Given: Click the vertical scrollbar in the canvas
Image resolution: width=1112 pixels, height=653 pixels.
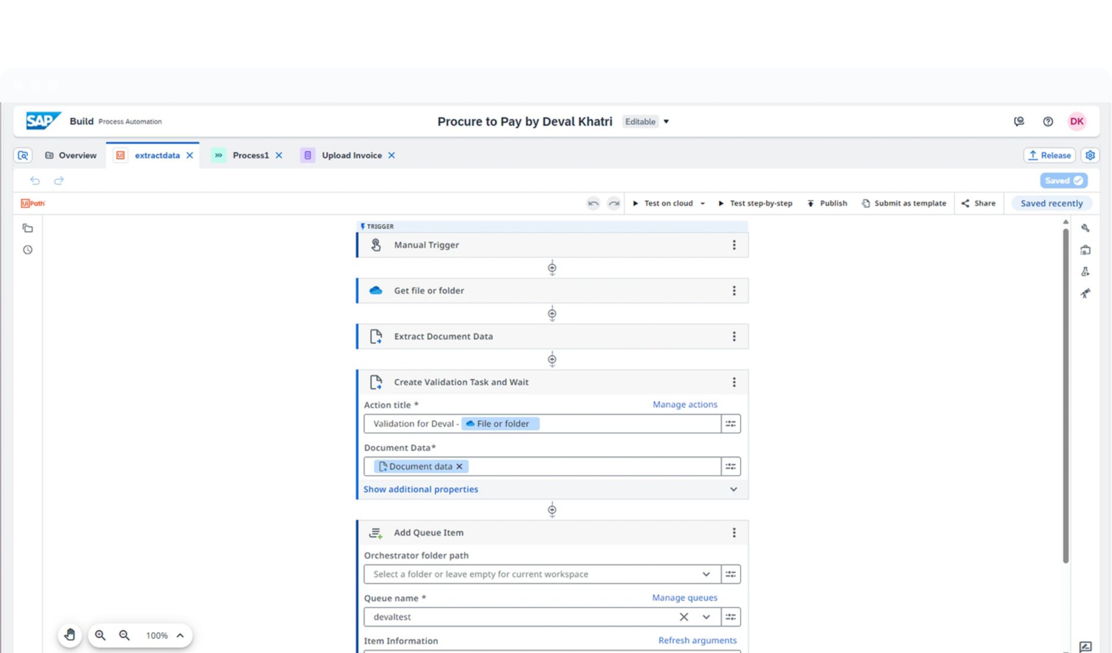Looking at the screenshot, I should [1066, 392].
